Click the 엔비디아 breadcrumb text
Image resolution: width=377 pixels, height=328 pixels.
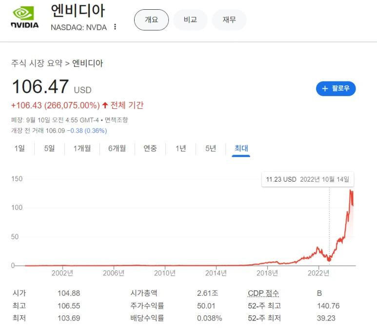pos(87,63)
